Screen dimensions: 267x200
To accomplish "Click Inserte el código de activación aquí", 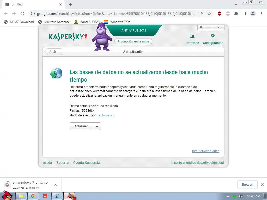I will click(x=198, y=162).
